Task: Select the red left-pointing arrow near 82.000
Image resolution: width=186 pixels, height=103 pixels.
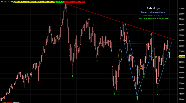Action: coord(171,51)
